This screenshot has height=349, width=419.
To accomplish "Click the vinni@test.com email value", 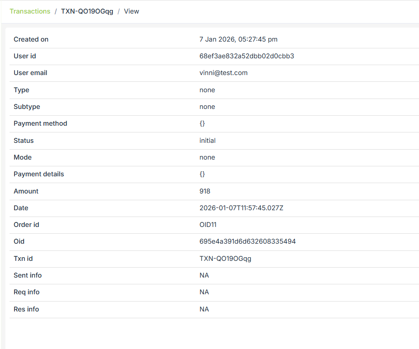I will 223,73.
